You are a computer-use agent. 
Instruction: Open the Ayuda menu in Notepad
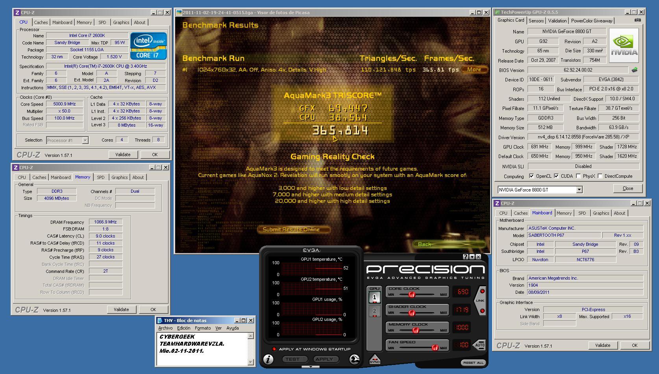click(x=232, y=328)
